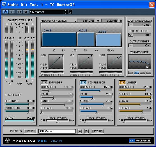Viewport: 156px width, 147px height.
Task: Enable the Soft Clip input radio button
Action: coord(6,95)
